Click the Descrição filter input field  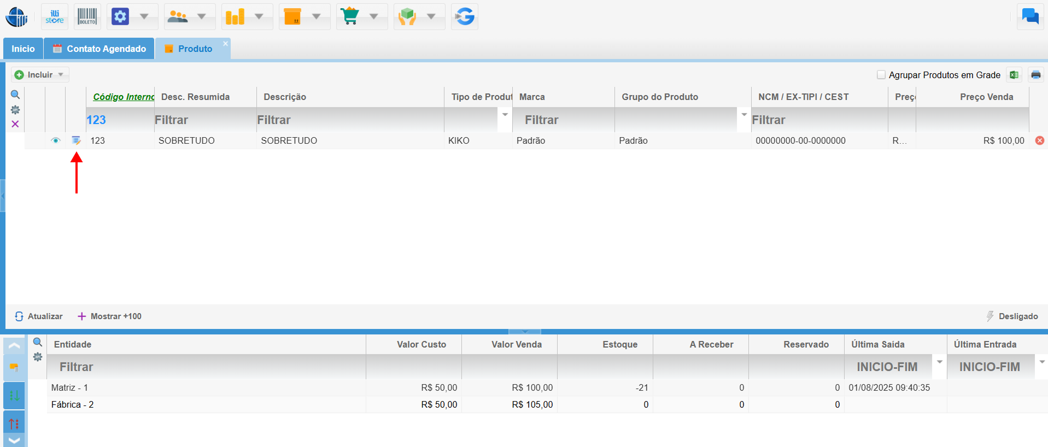pyautogui.click(x=350, y=120)
